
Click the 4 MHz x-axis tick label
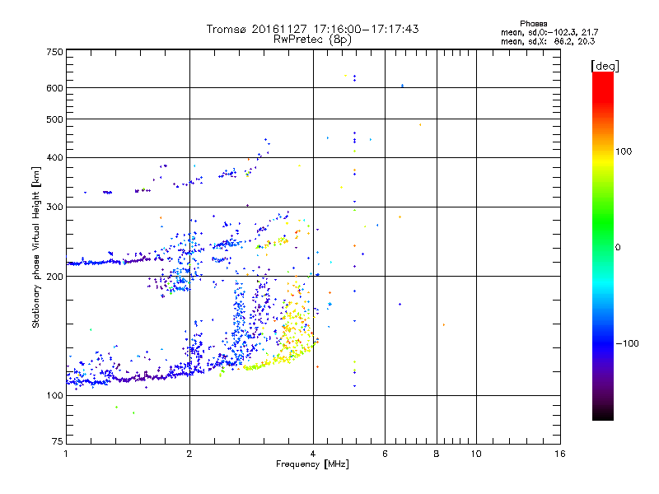tap(313, 454)
